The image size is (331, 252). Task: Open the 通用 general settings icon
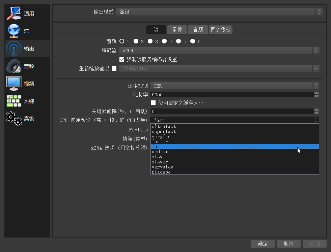(x=14, y=13)
